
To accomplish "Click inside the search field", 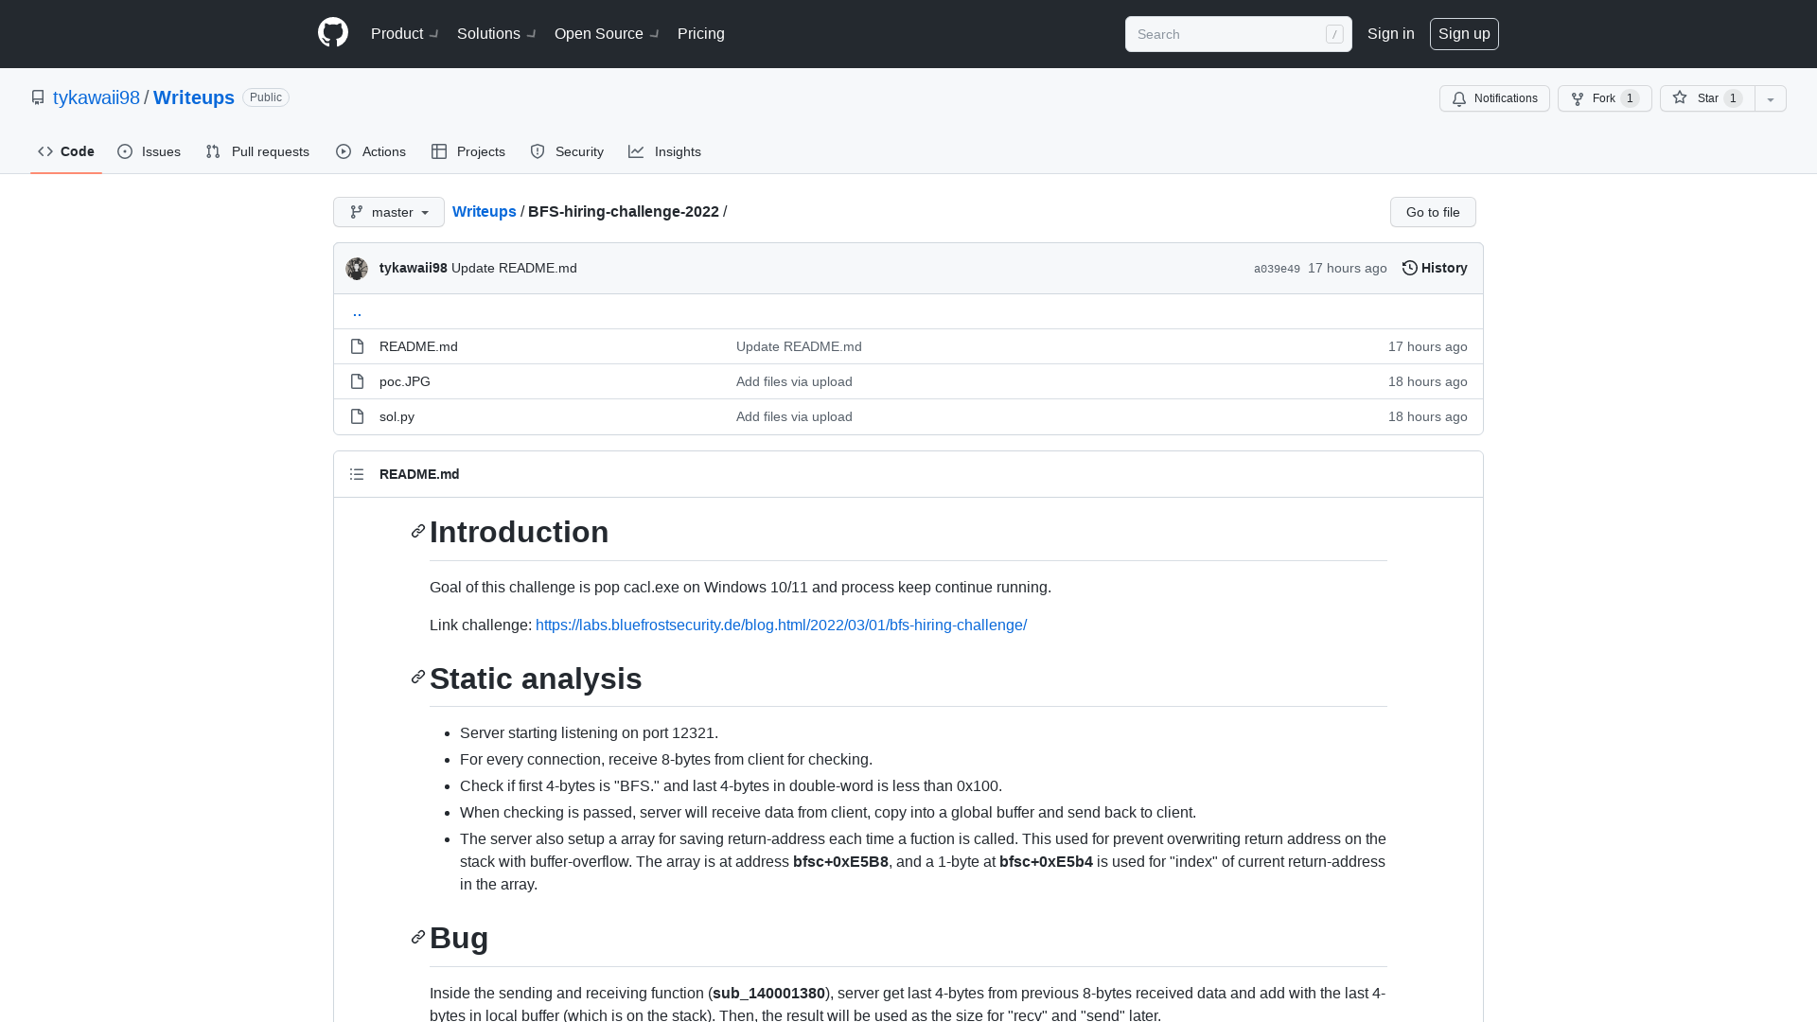I will click(x=1230, y=33).
